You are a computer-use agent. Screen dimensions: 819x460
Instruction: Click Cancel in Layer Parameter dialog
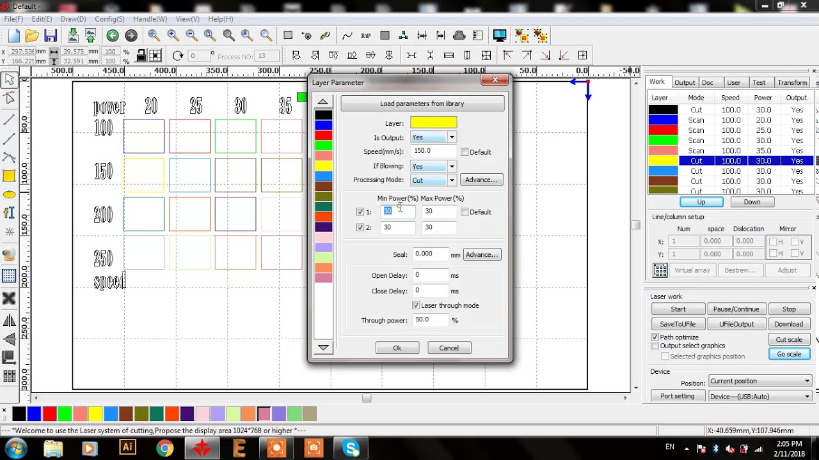(x=449, y=348)
